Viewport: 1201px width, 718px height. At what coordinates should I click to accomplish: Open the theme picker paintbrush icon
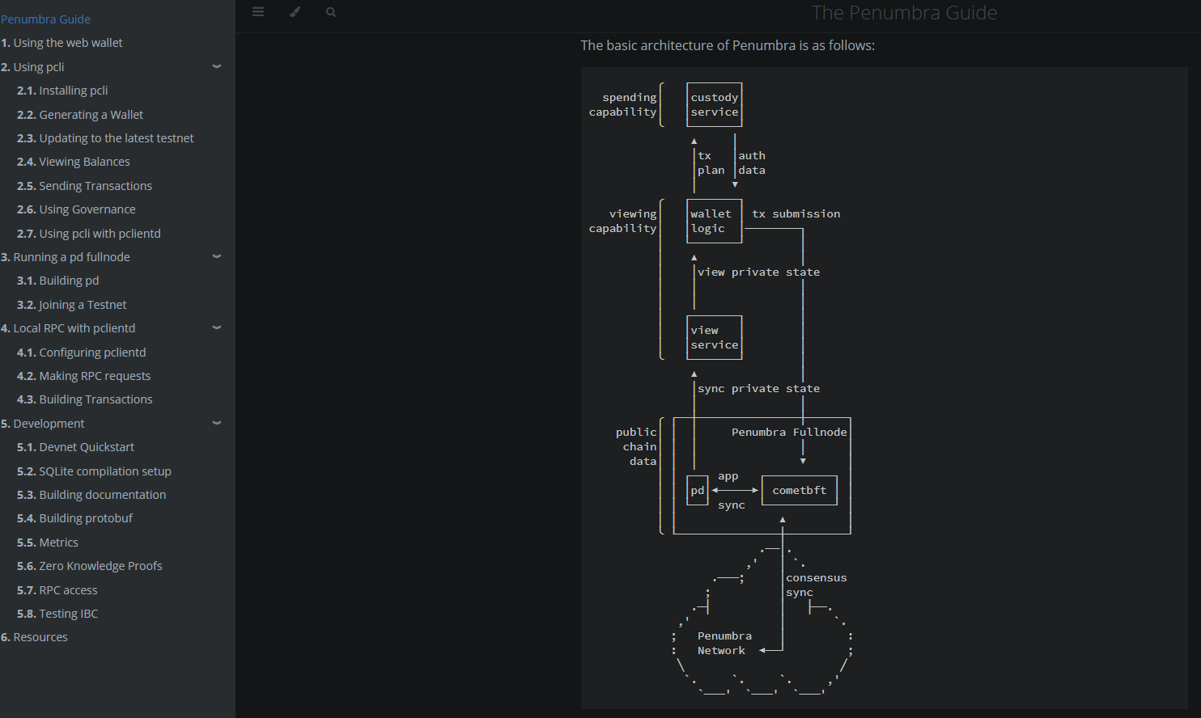[x=295, y=11]
